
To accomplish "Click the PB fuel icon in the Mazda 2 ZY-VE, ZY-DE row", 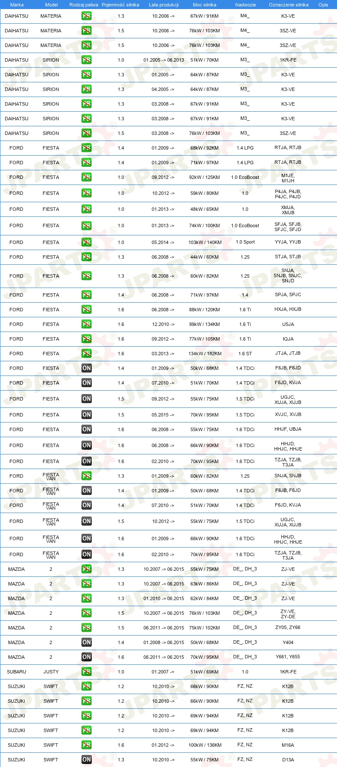I will (86, 613).
